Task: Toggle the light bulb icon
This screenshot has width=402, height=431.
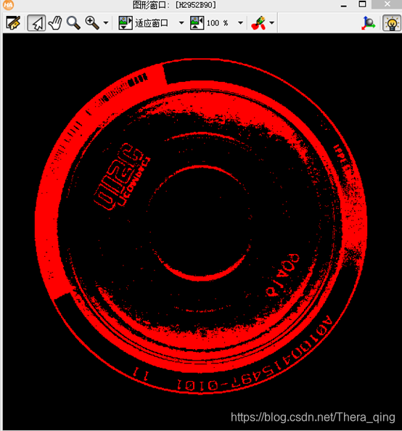Action: 392,22
